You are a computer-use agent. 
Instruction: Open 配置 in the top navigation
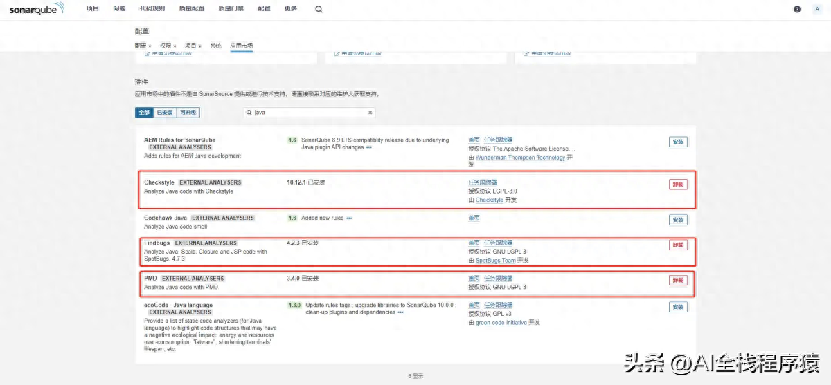264,8
